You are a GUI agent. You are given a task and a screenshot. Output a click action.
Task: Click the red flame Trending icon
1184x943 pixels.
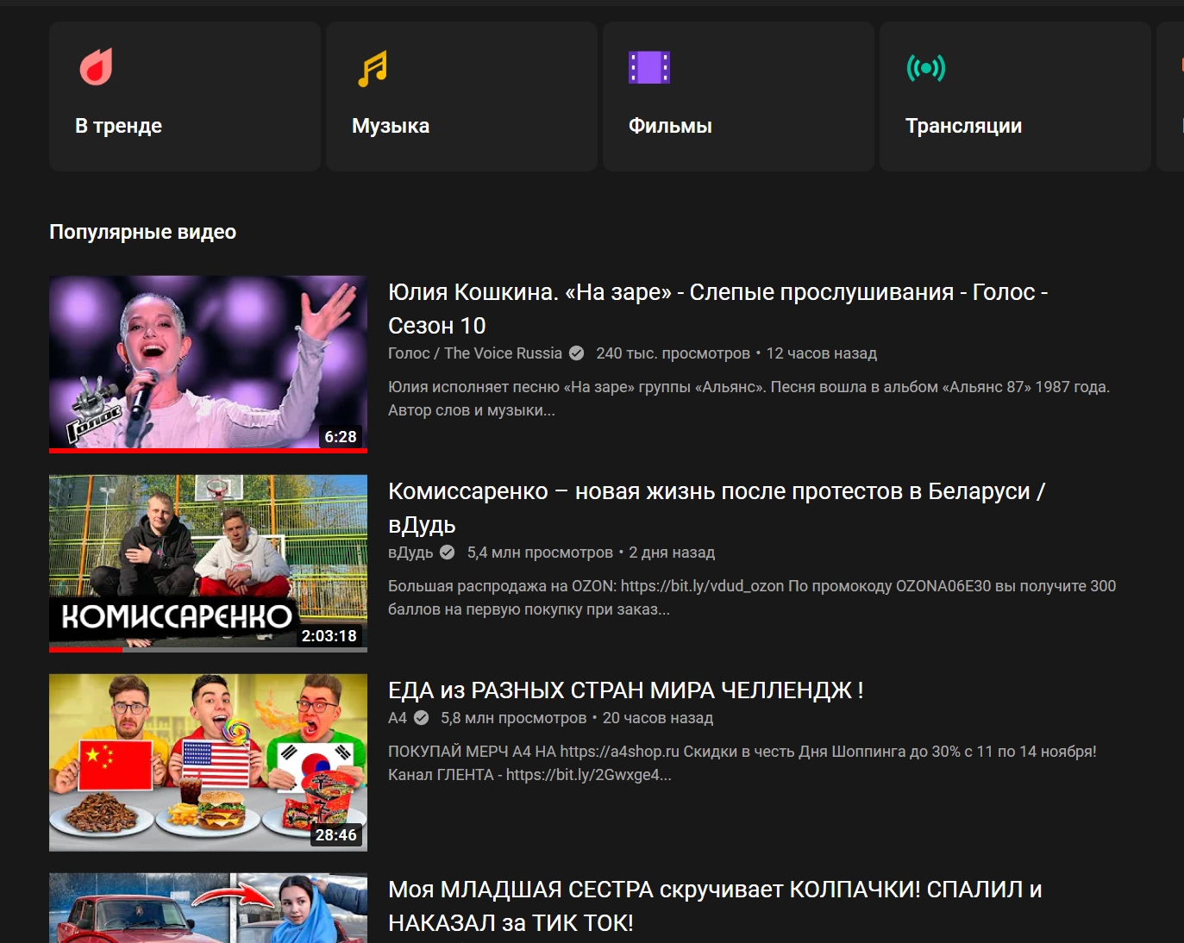tap(96, 67)
